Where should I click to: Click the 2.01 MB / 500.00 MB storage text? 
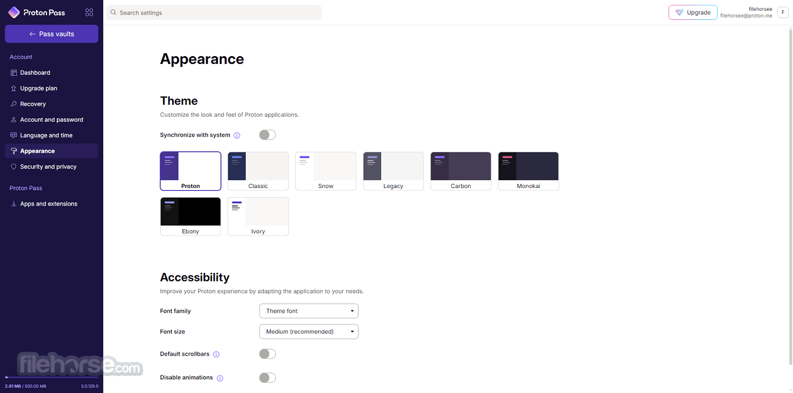click(25, 386)
